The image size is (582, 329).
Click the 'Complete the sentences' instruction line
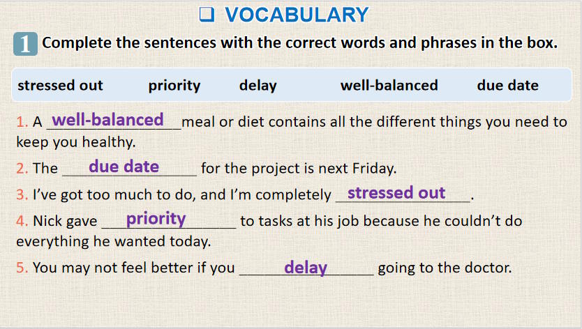point(299,43)
